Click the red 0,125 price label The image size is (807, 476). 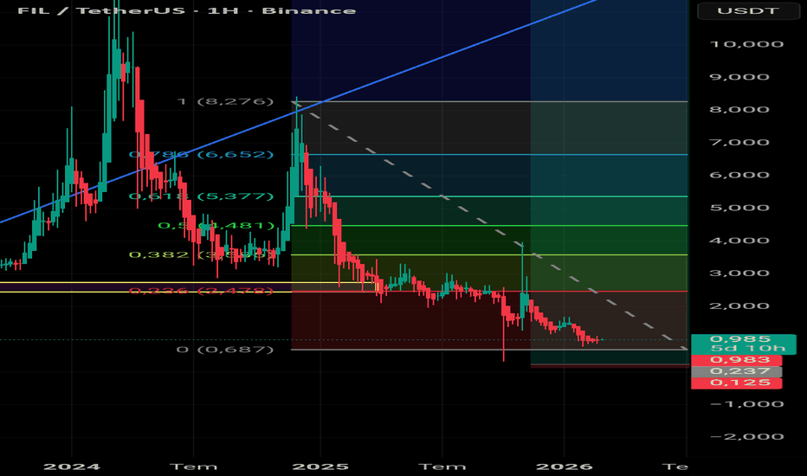[737, 383]
